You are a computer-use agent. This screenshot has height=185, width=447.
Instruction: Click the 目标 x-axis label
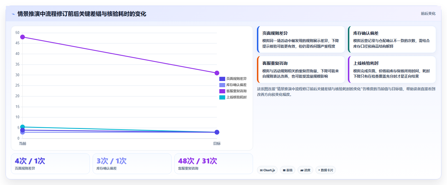(x=217, y=144)
